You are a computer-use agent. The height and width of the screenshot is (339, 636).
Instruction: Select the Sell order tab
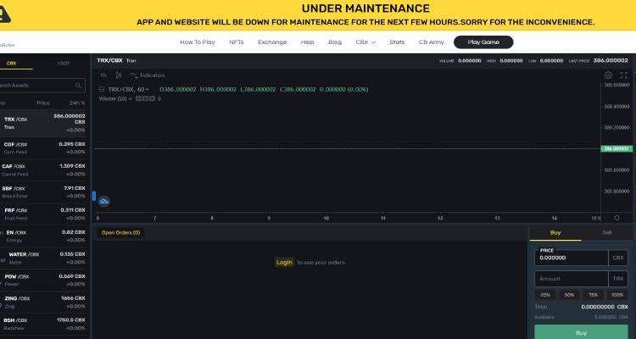pos(607,233)
